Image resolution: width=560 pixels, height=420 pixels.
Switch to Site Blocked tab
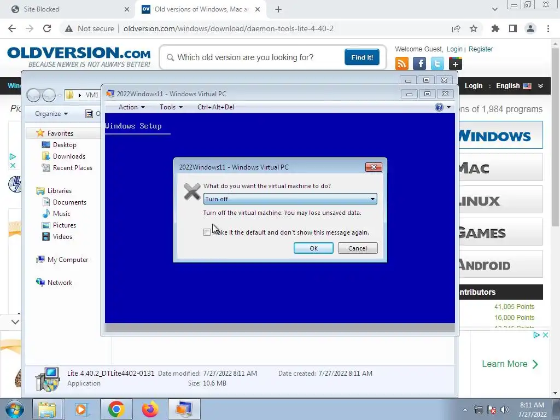(68, 9)
